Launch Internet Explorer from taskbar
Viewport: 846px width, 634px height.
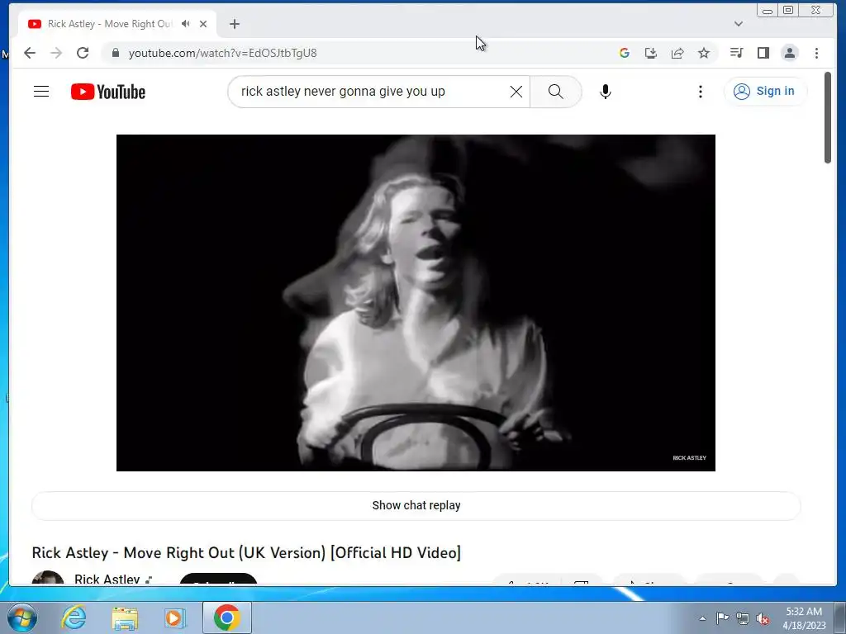click(x=74, y=617)
